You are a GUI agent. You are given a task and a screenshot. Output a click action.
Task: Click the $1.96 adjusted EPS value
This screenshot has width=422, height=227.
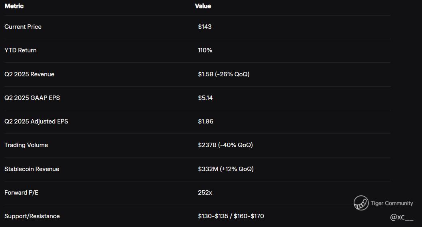(205, 121)
